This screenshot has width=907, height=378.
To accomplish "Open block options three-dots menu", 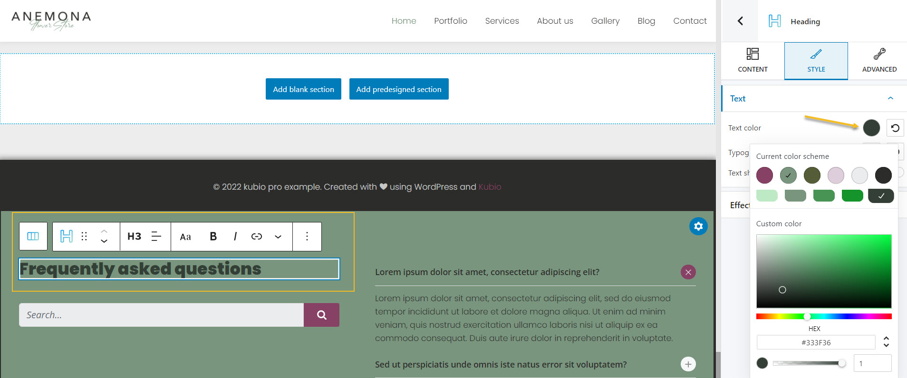I will click(307, 236).
